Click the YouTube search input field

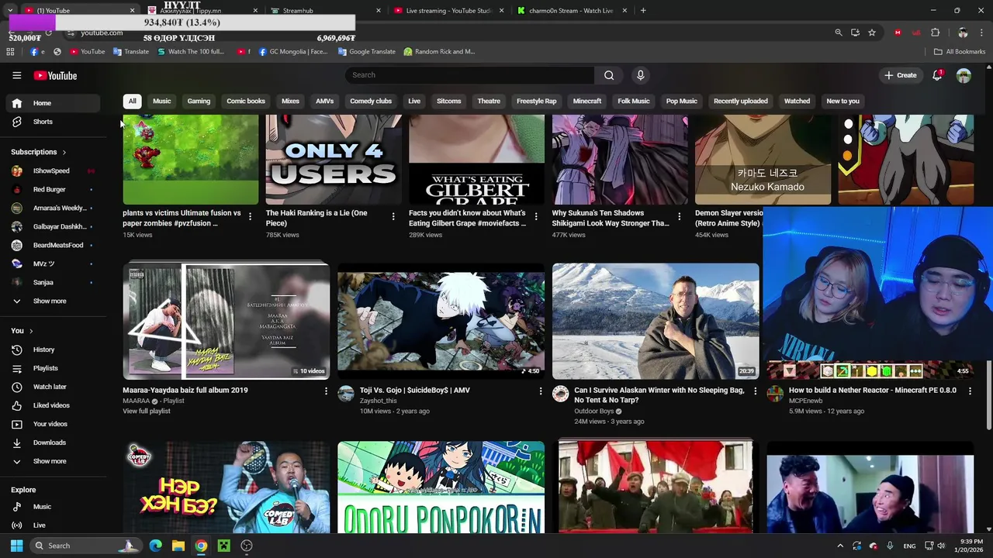(x=470, y=75)
